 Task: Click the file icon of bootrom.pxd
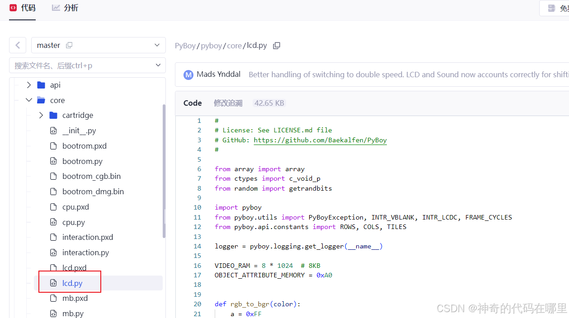tap(53, 146)
